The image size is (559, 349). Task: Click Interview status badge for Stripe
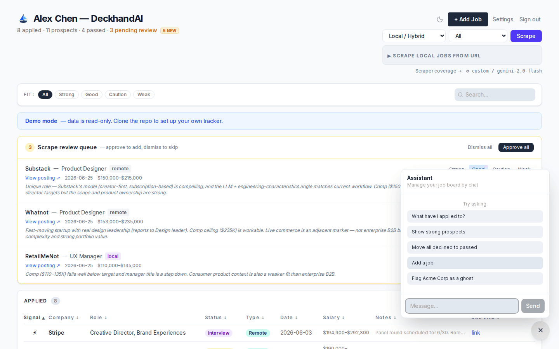219,333
